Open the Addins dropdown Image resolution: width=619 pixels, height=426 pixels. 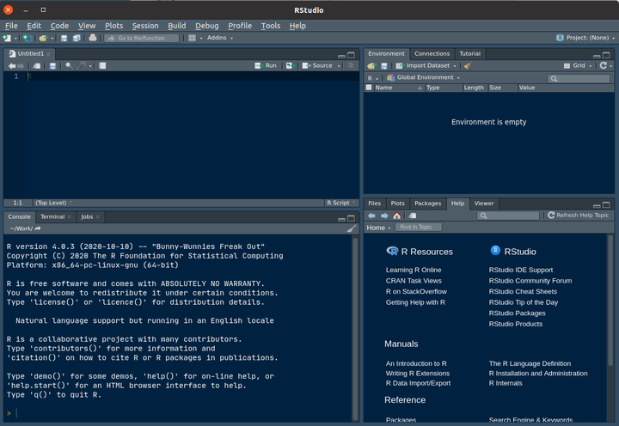(x=220, y=38)
